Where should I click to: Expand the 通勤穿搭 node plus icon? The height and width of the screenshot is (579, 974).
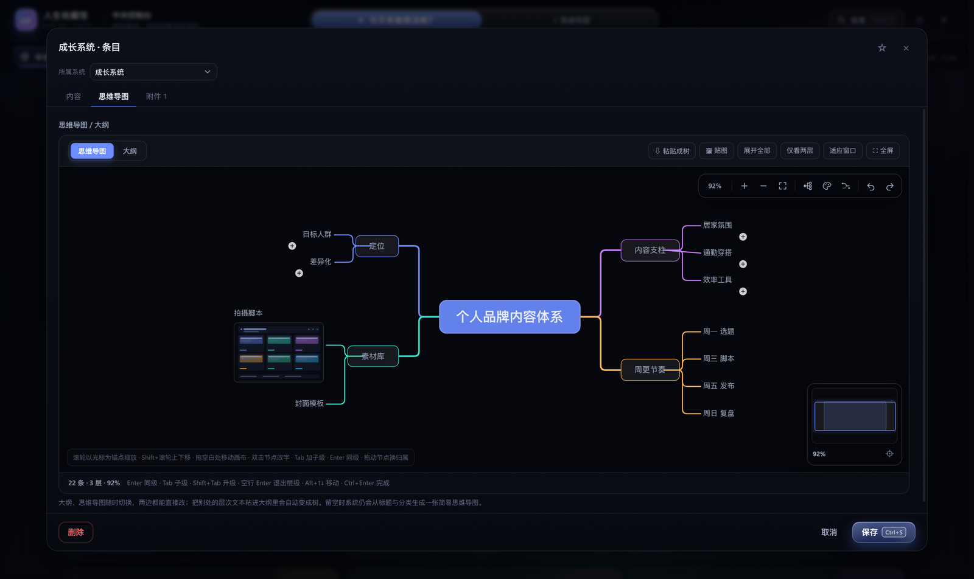click(743, 264)
